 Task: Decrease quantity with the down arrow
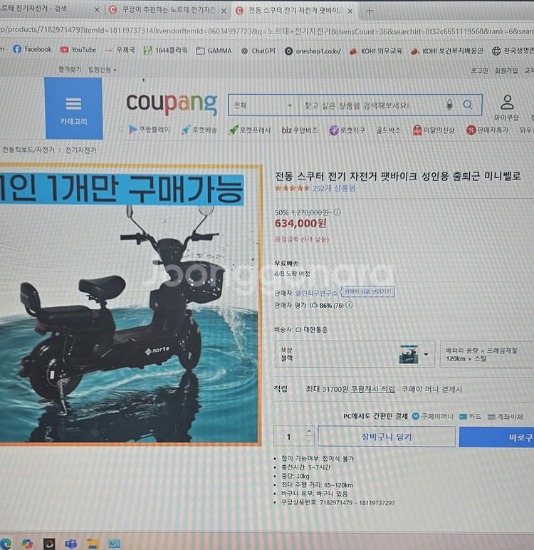coord(309,440)
